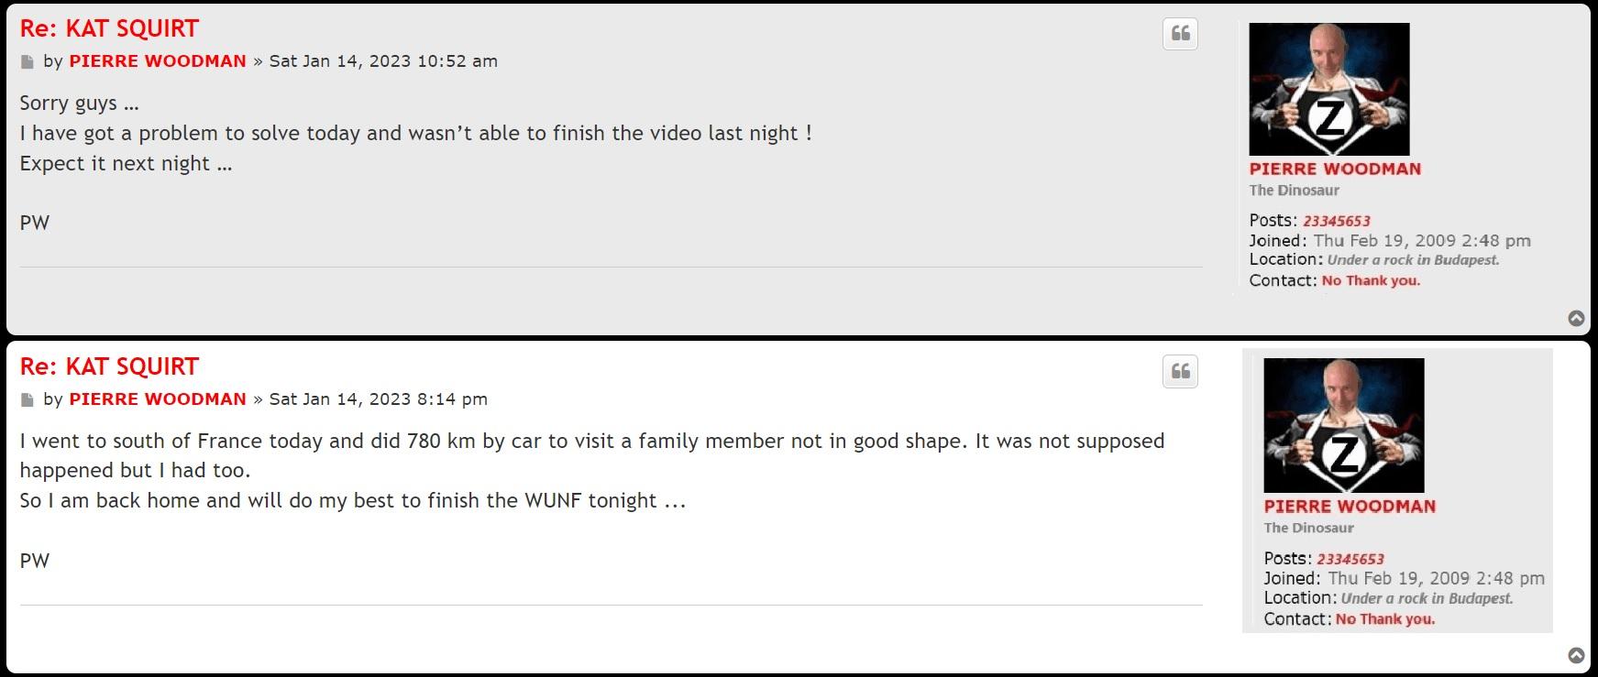Open PIERRE WOODMAN profile name under first avatar

tap(1335, 169)
